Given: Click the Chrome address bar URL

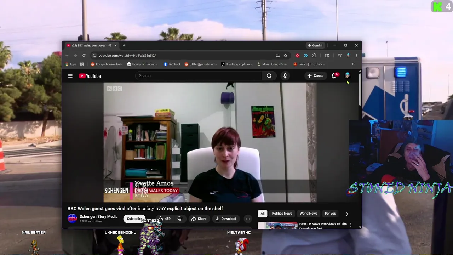Looking at the screenshot, I should [x=127, y=55].
